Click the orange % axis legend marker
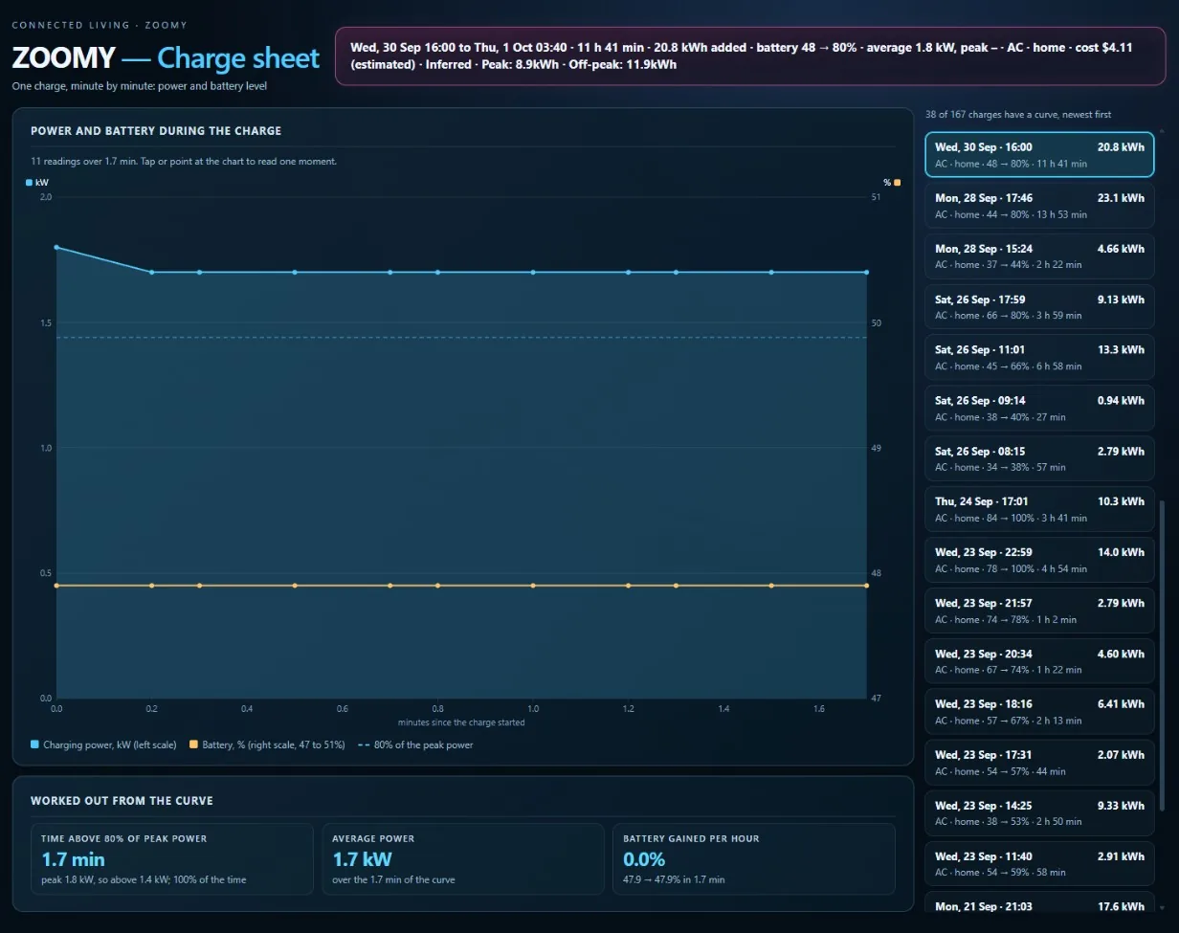This screenshot has width=1179, height=933. tap(897, 182)
